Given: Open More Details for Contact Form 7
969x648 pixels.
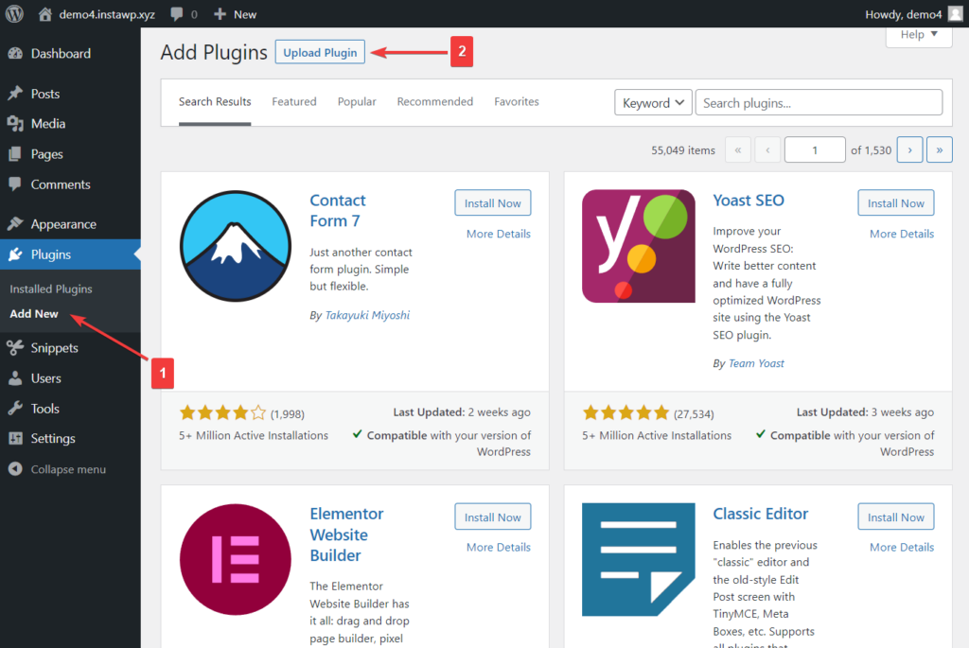Looking at the screenshot, I should [498, 234].
